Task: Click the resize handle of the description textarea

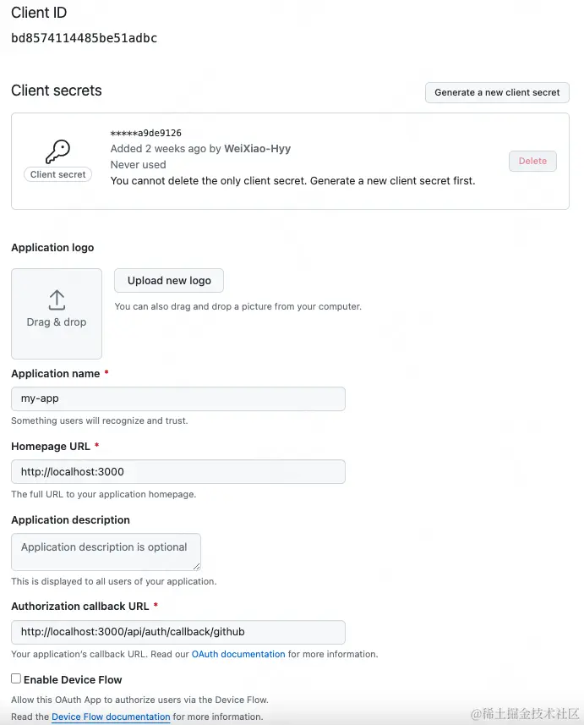Action: click(196, 565)
